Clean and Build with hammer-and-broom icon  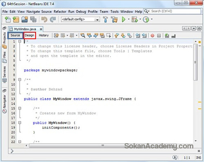114,19
